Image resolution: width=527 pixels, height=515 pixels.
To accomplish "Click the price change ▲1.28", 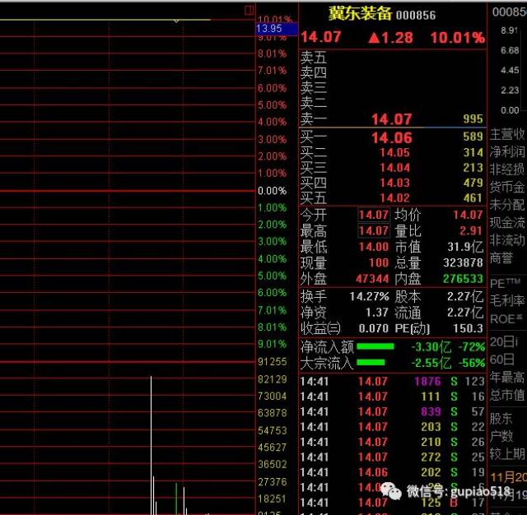I will [390, 38].
